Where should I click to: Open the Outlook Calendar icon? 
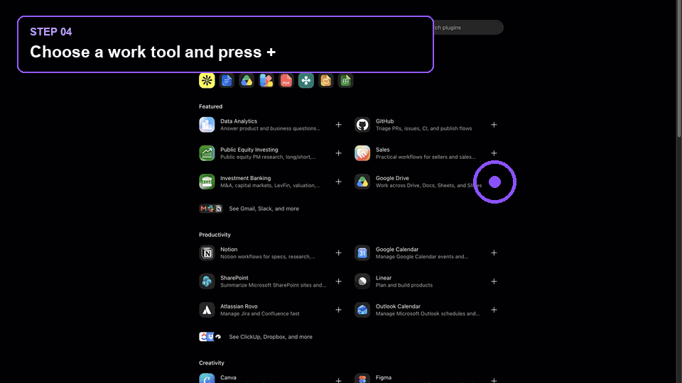[x=362, y=310]
